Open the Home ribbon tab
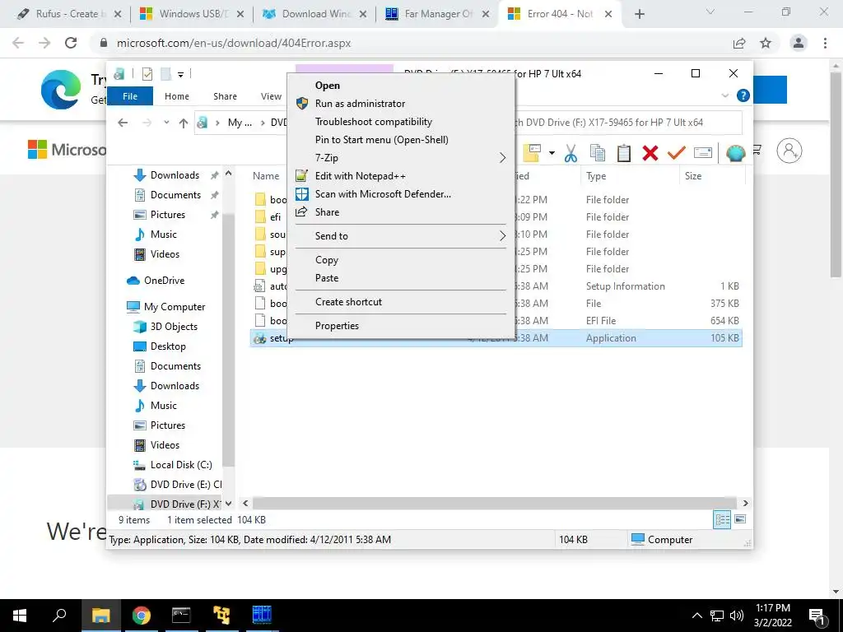The width and height of the screenshot is (843, 632). point(177,96)
